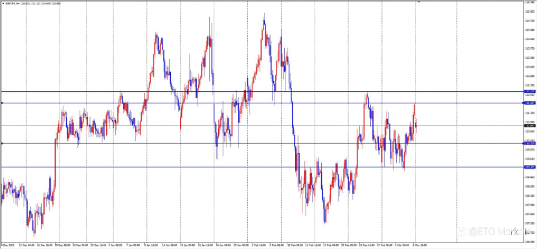Click the 214.720 price axis label

click(x=530, y=21)
